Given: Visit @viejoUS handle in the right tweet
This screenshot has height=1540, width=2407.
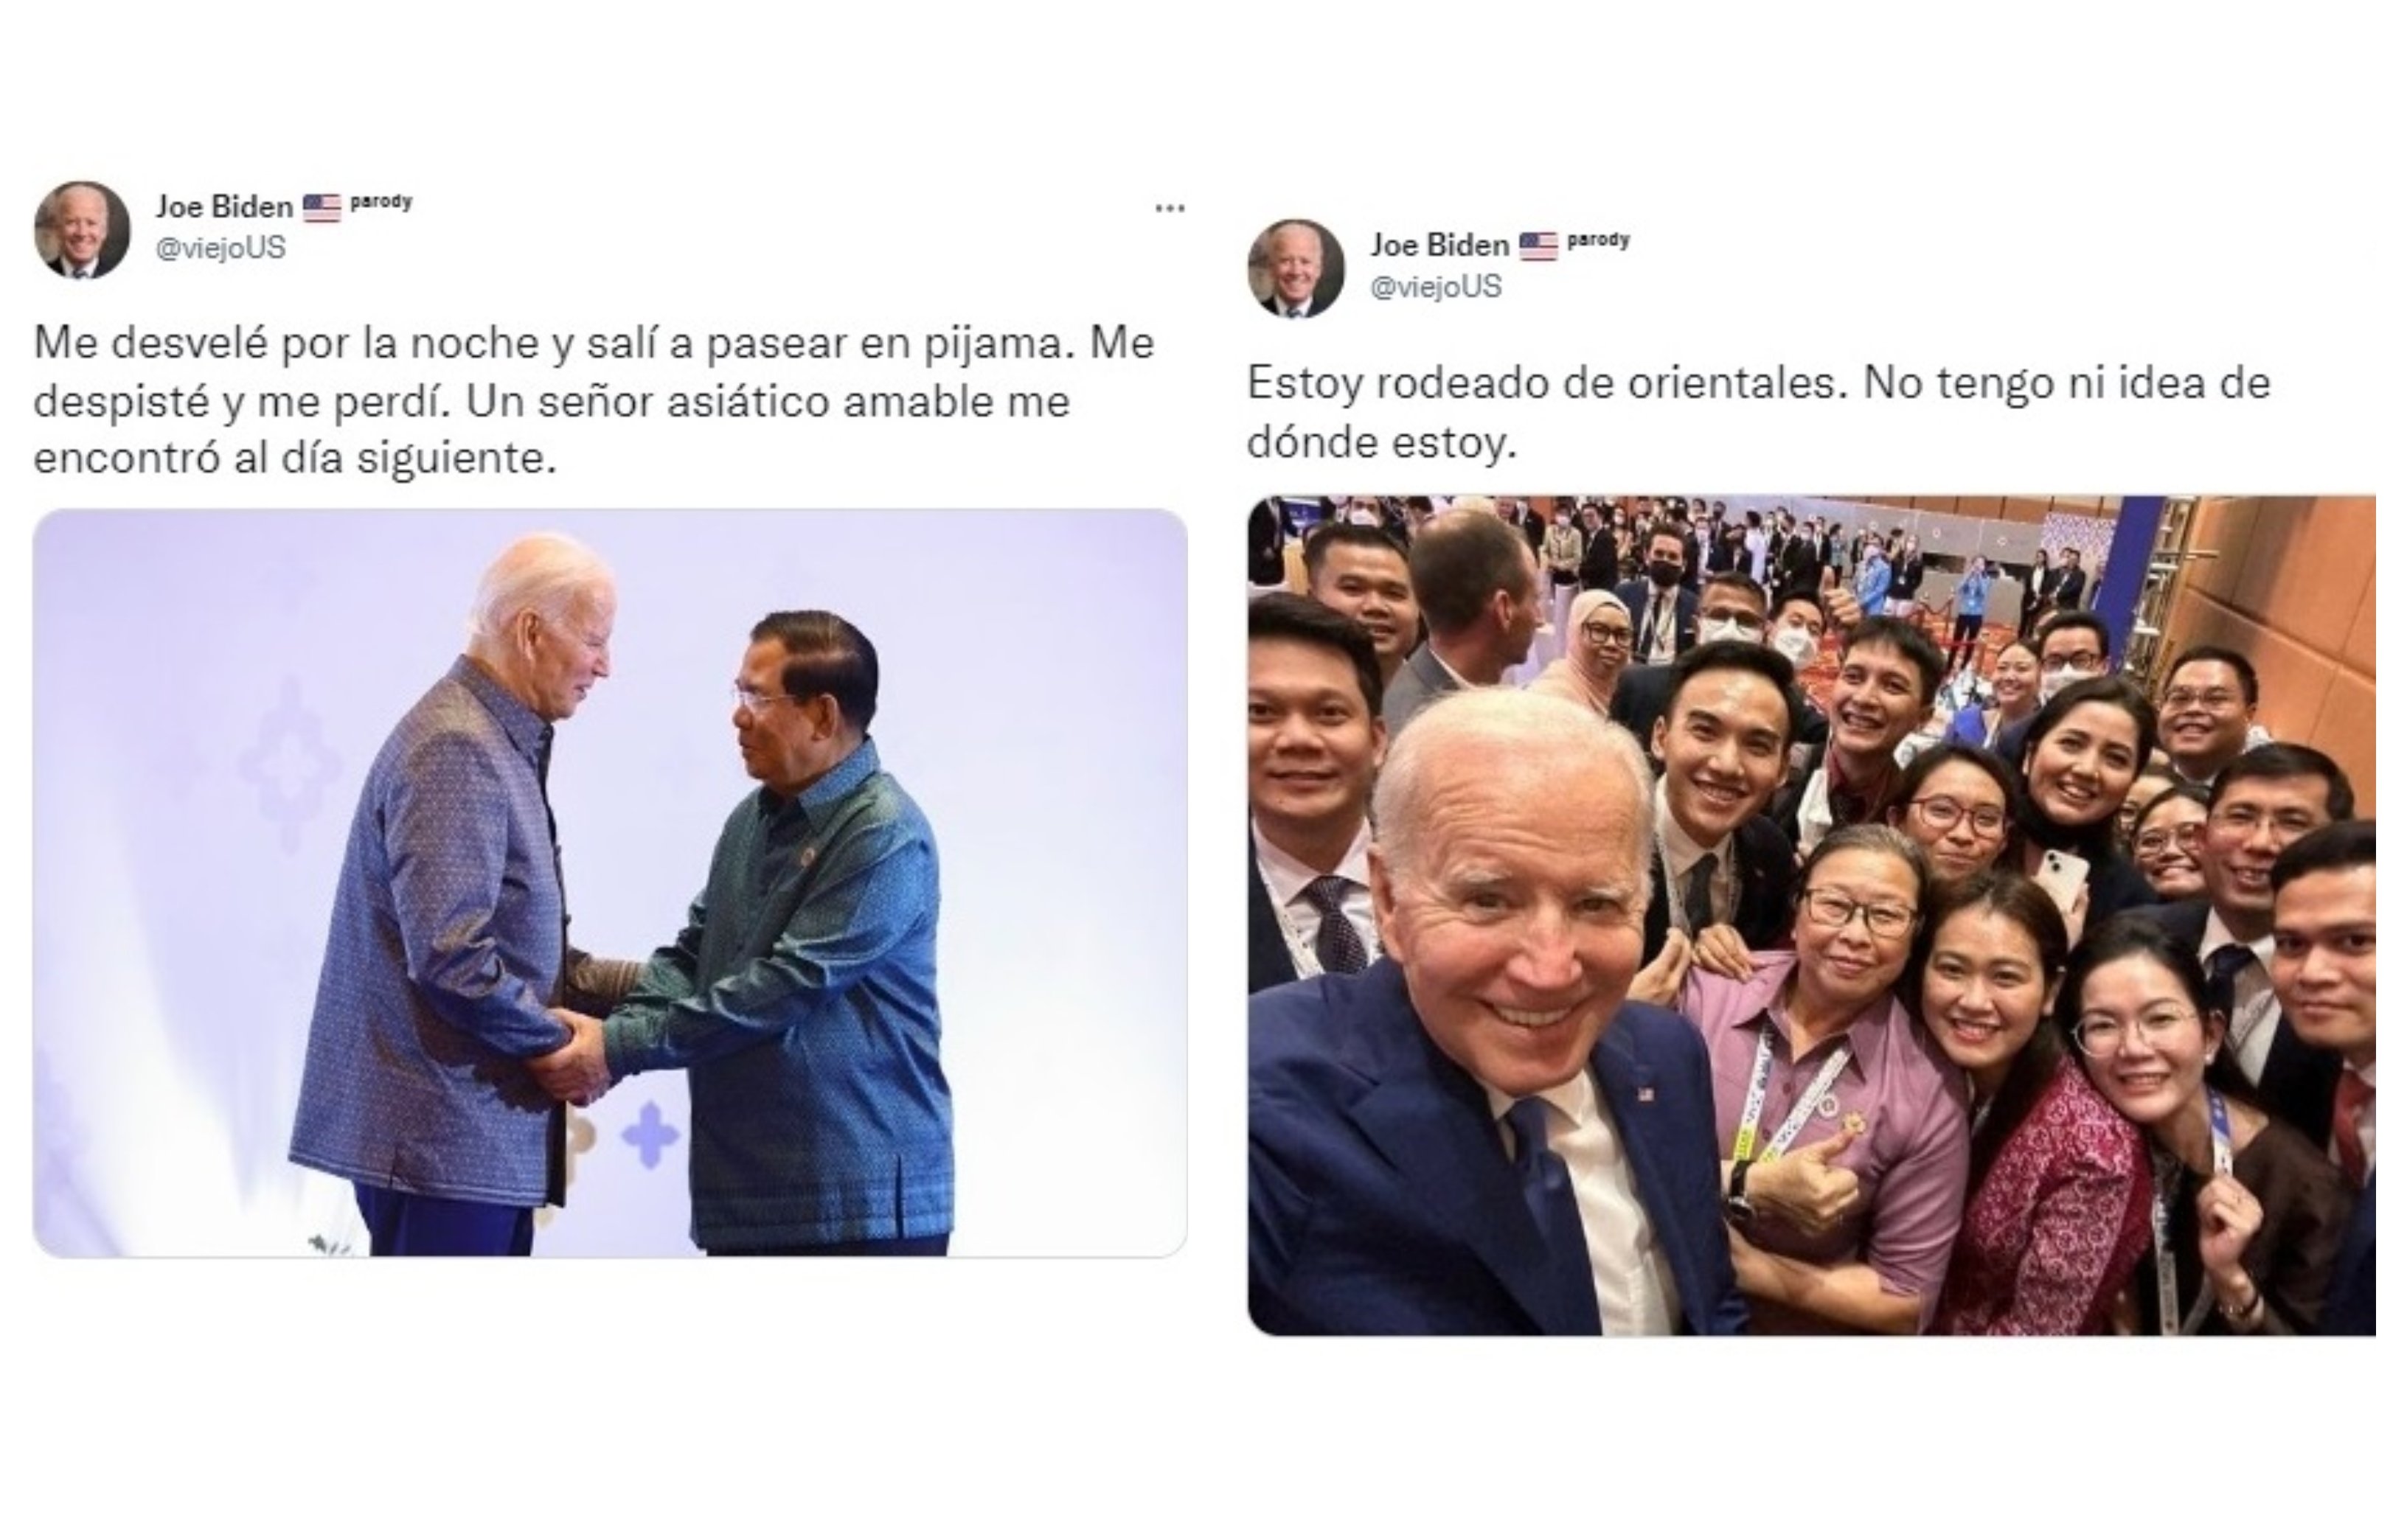Looking at the screenshot, I should (1436, 287).
